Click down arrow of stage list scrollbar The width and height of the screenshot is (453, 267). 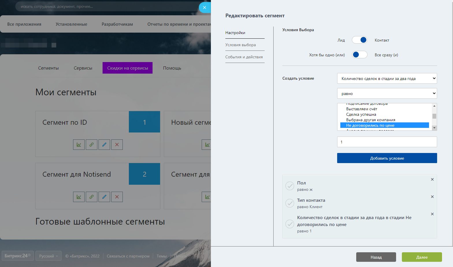coord(434,128)
